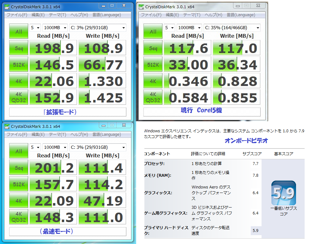Image resolution: width=310 pixels, height=244 pixels.
Task: Click the (最速モード) comment field
Action: tap(68, 232)
